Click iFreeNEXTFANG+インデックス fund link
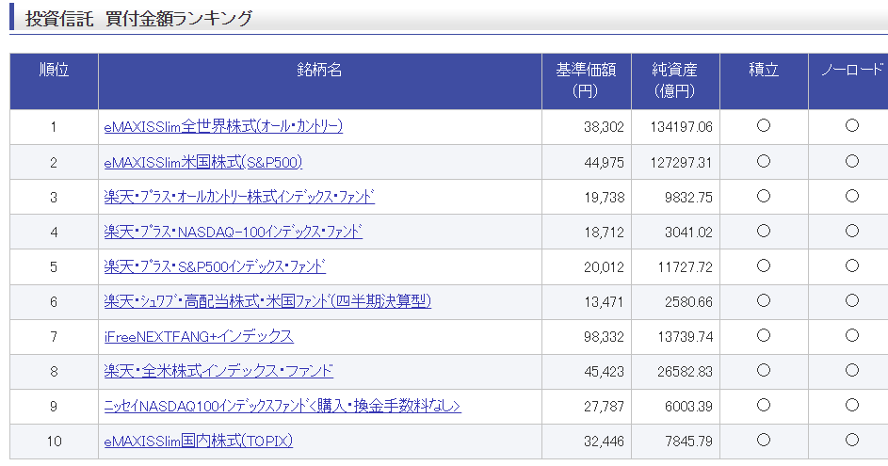 198,336
